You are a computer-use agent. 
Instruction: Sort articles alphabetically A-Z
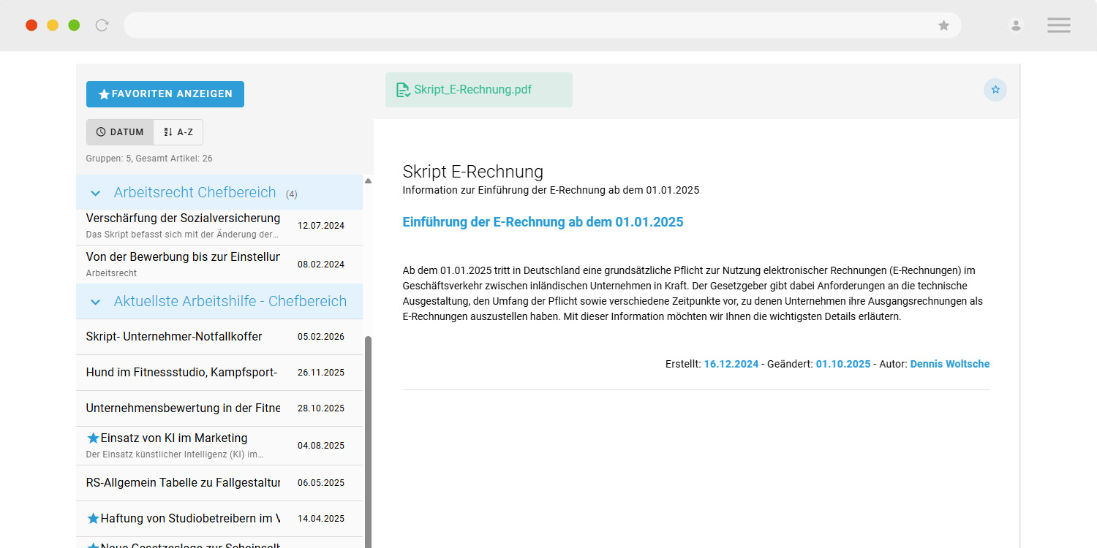point(178,132)
